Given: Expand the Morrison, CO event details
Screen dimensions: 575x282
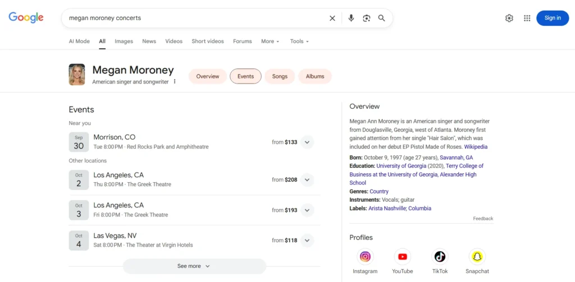Looking at the screenshot, I should click(x=307, y=142).
